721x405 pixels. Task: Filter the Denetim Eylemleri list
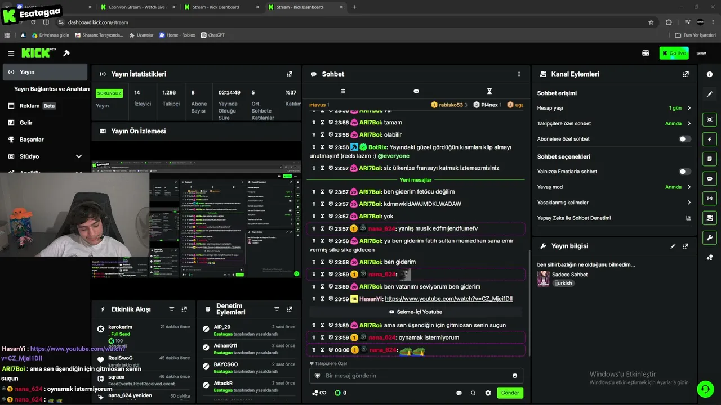point(277,309)
